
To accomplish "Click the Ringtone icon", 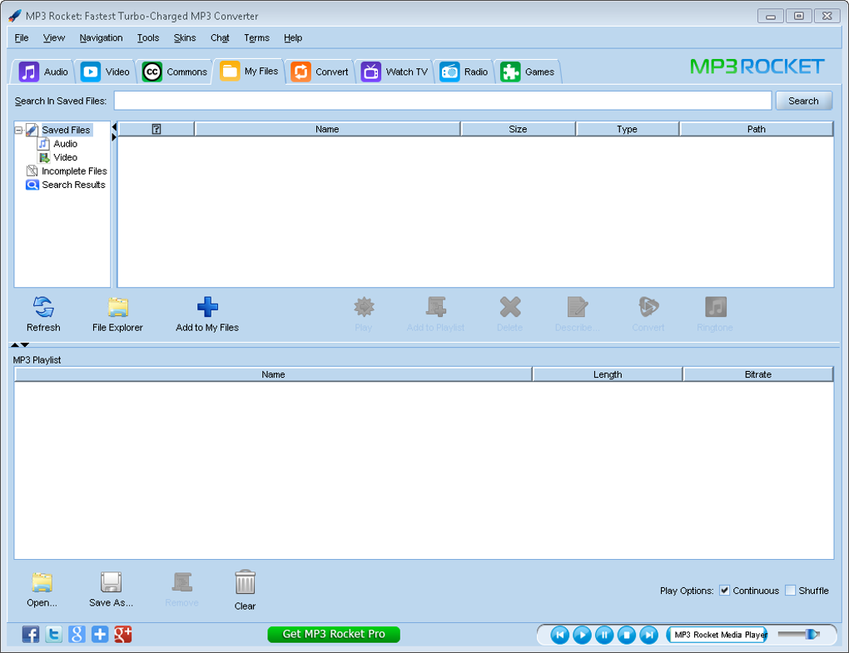I will pos(715,307).
